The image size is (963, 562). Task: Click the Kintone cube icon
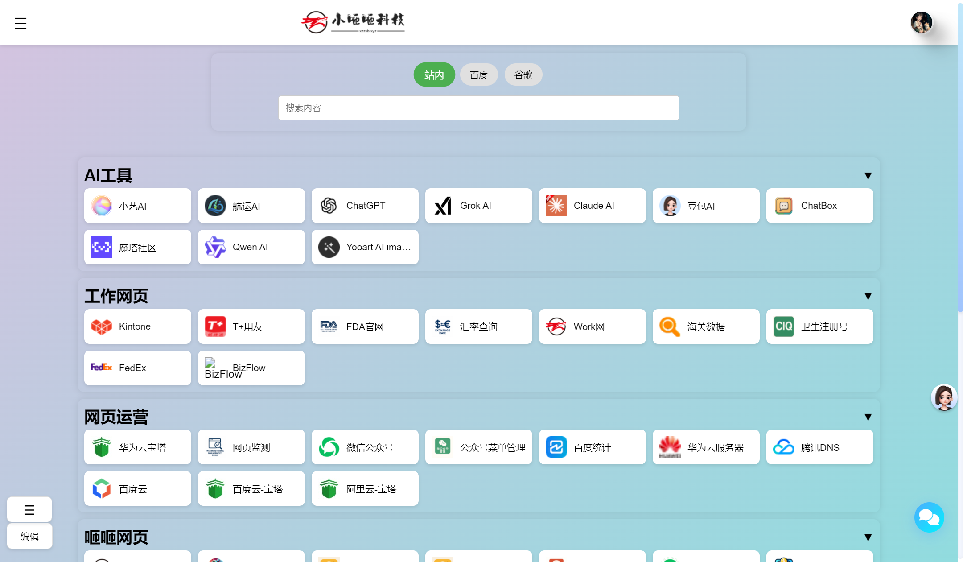[x=102, y=326]
